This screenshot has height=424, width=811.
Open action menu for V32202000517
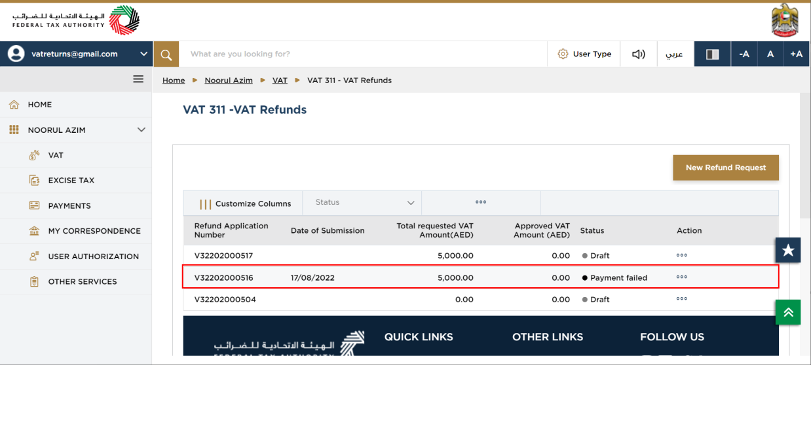682,255
